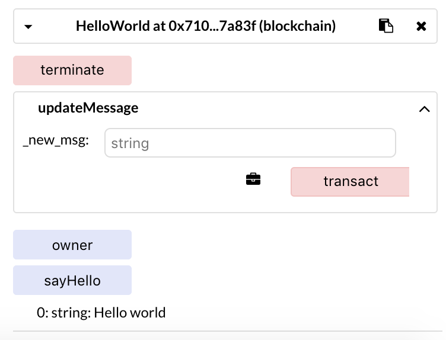Click the "0: string:" result label
This screenshot has height=340, width=446.
[x=63, y=313]
